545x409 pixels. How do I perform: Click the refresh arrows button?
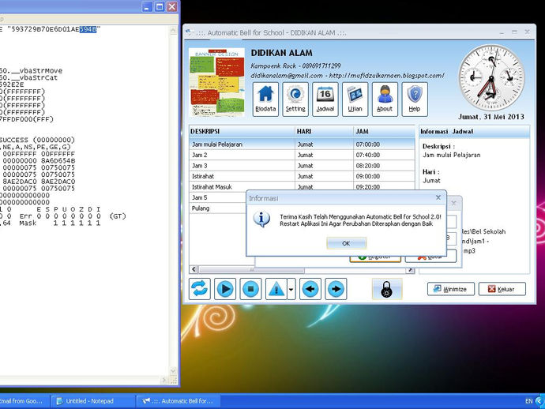[200, 289]
